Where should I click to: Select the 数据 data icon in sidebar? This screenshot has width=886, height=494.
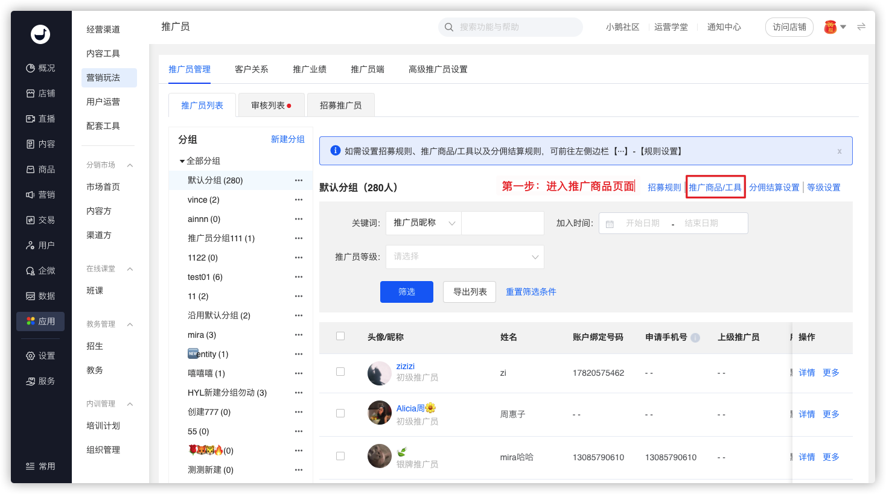pos(30,296)
